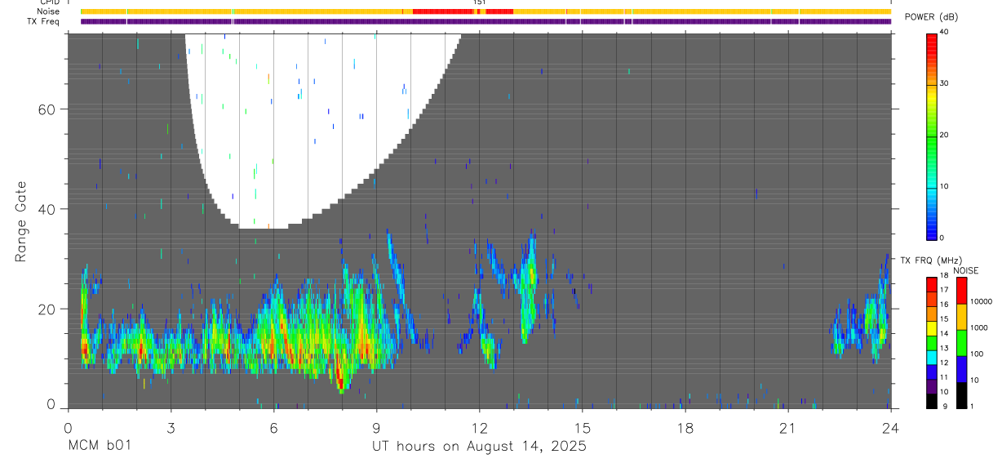Image resolution: width=1002 pixels, height=463 pixels.
Task: Click the 6 tick on the UT hours axis
Action: coord(273,427)
